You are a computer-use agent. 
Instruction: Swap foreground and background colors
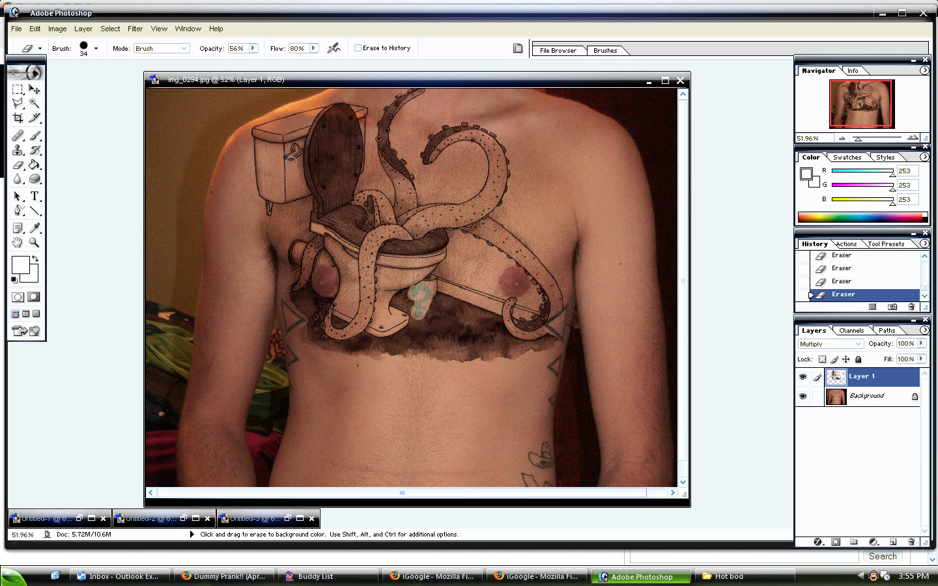[35, 258]
